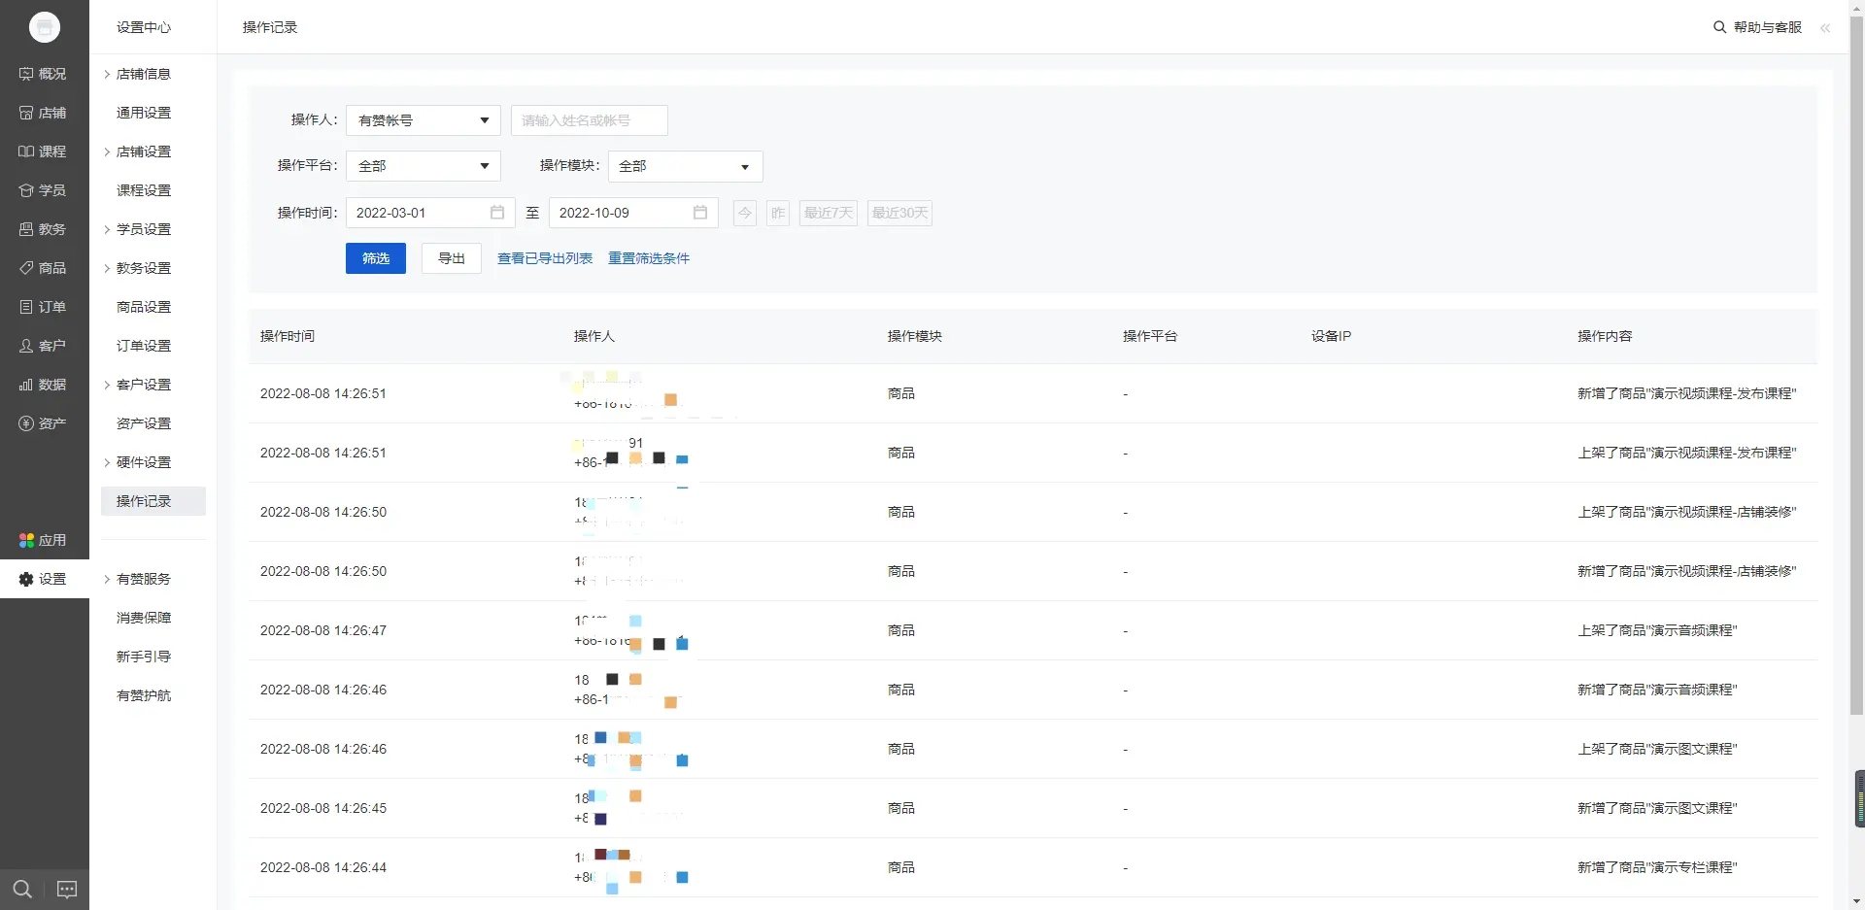Focus the name or account input field
The image size is (1865, 910).
click(x=590, y=120)
